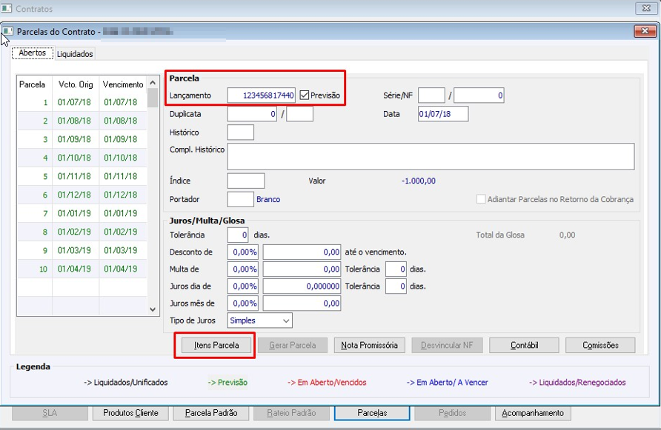Click the Juros mês de value field
The height and width of the screenshot is (430, 661).
pyautogui.click(x=302, y=303)
